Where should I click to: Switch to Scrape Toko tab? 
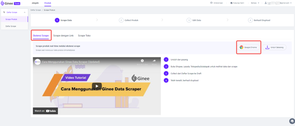(84, 36)
